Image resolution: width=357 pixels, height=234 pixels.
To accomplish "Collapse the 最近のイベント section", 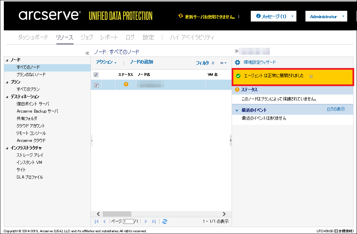I will point(237,111).
